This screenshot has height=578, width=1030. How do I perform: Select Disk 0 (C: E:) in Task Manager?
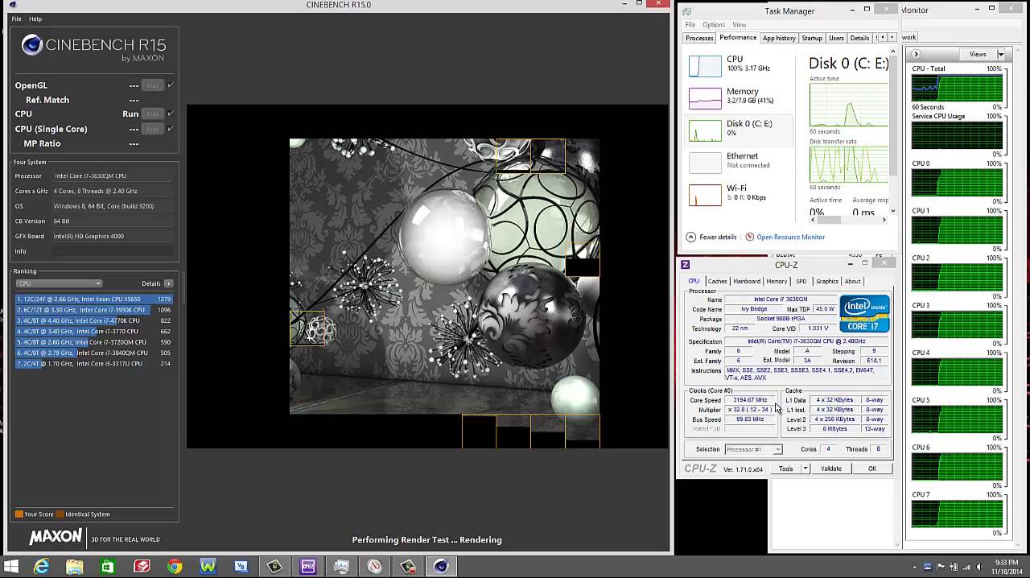pyautogui.click(x=738, y=129)
